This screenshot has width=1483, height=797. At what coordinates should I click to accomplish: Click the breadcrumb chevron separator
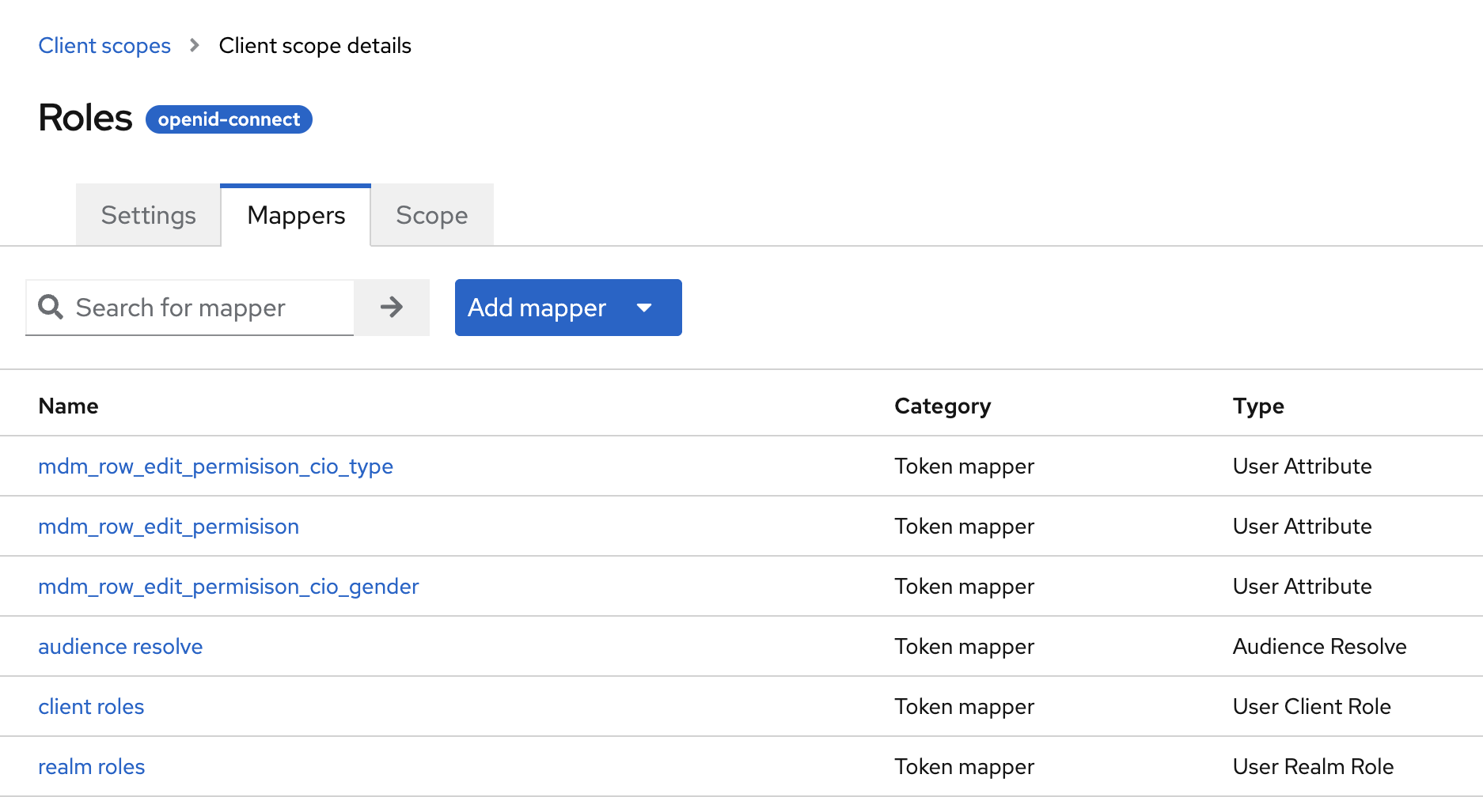pyautogui.click(x=193, y=45)
